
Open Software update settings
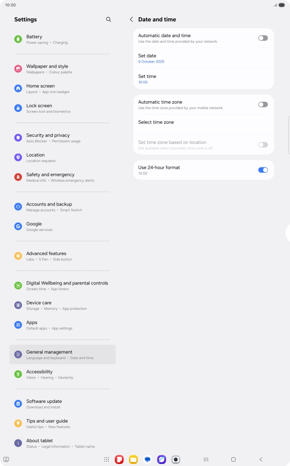(x=62, y=404)
